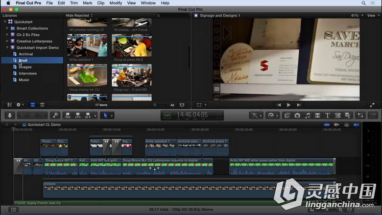Screen dimensions: 382x215
Task: Open the Themes browser icon
Action: pos(348,116)
